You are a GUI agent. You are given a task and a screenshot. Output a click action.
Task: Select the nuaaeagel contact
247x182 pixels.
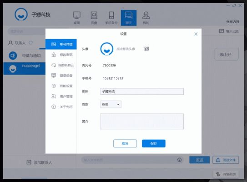click(x=24, y=68)
